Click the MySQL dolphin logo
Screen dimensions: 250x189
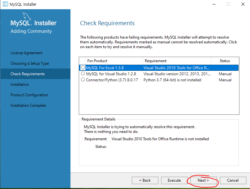[27, 17]
